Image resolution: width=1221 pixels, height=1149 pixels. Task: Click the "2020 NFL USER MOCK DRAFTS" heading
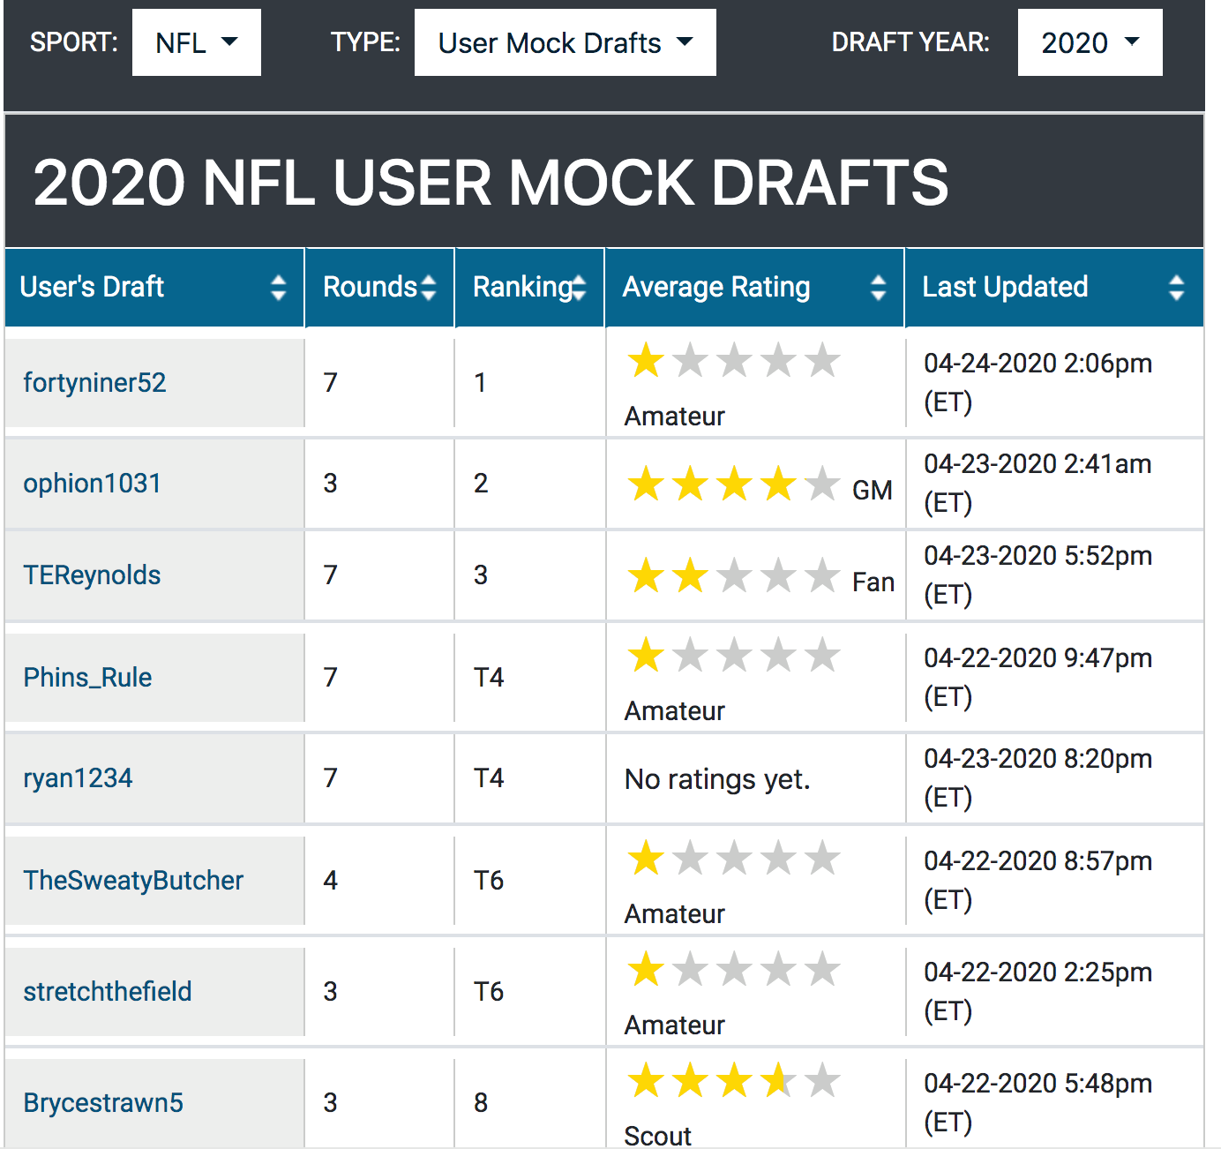pos(491,183)
